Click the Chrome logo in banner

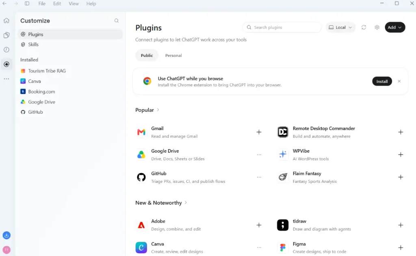pos(147,81)
